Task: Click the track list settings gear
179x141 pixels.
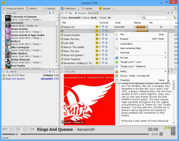Action: tap(62, 13)
